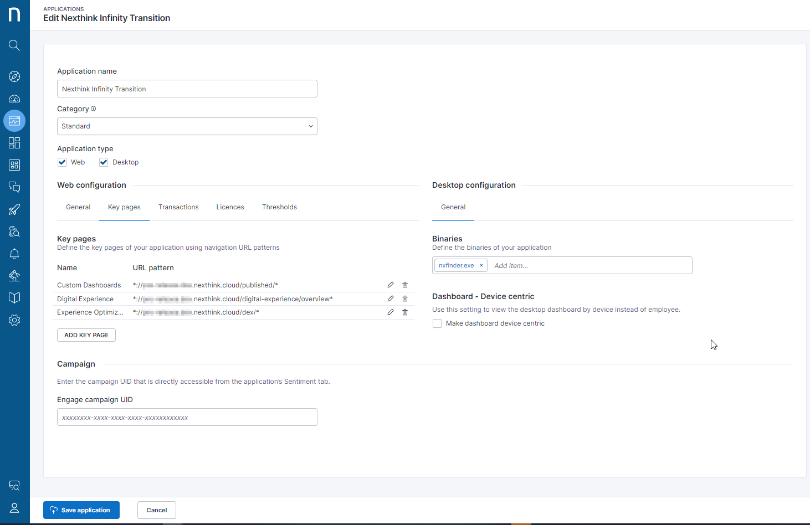
Task: Switch to the Transactions tab
Action: pos(178,207)
